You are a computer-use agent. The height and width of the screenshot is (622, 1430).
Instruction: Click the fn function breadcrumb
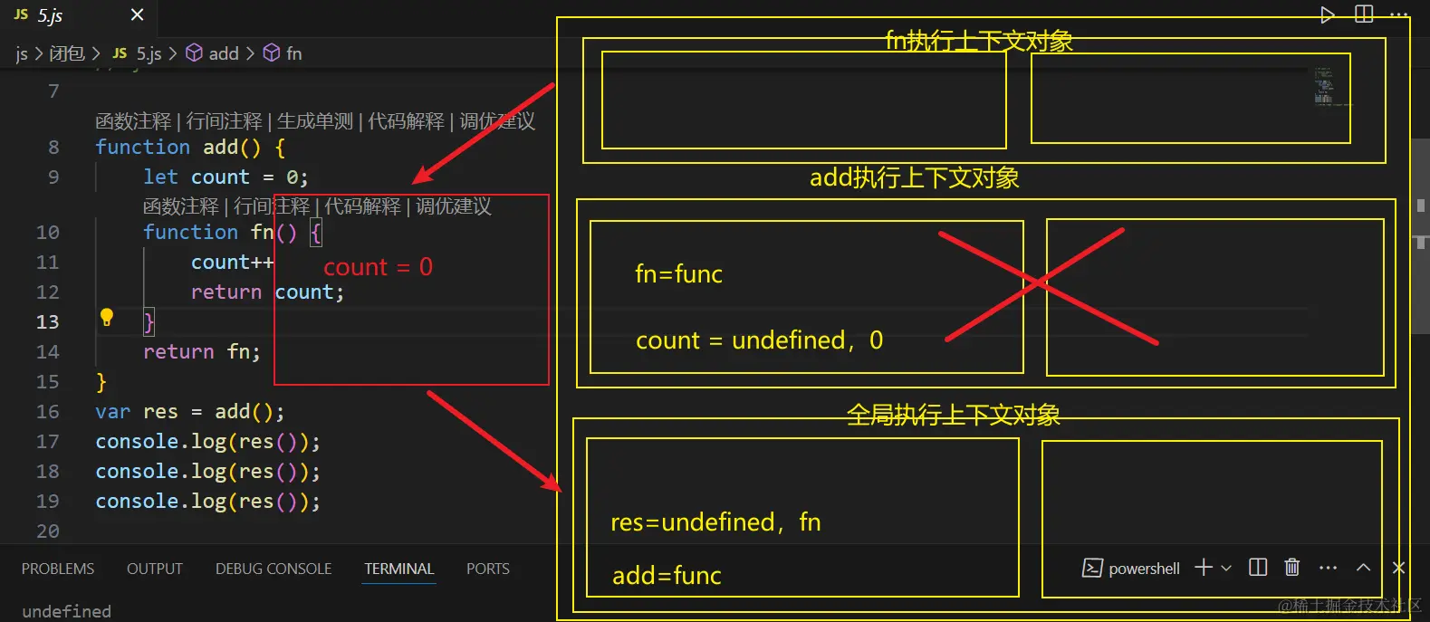pos(283,53)
